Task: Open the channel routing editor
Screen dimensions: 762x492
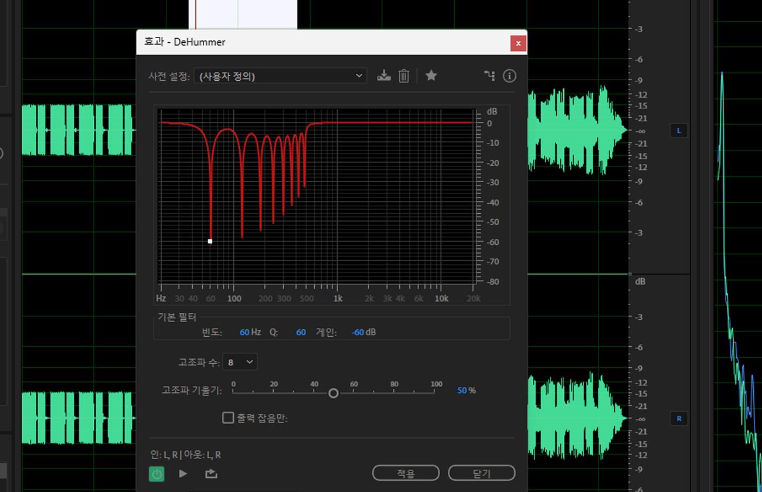Action: click(489, 76)
